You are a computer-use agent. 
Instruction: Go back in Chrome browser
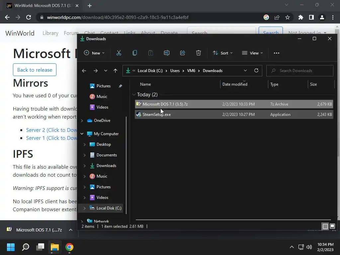[x=7, y=17]
